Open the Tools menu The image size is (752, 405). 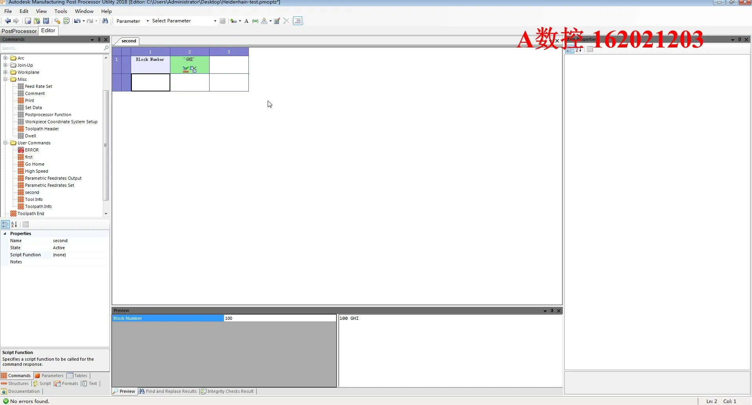click(60, 11)
